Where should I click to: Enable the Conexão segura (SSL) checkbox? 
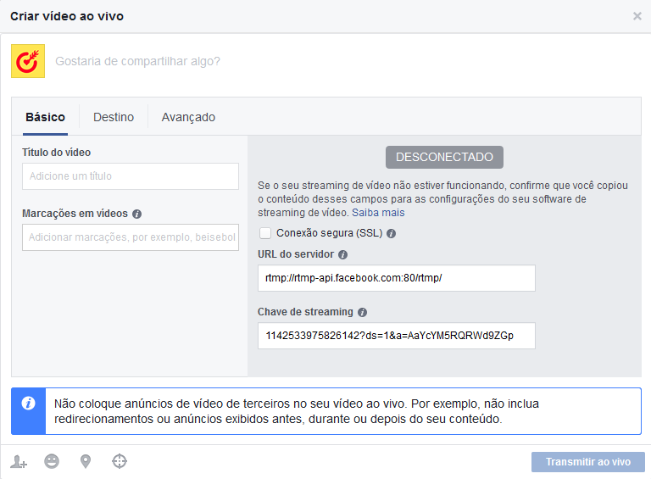265,233
